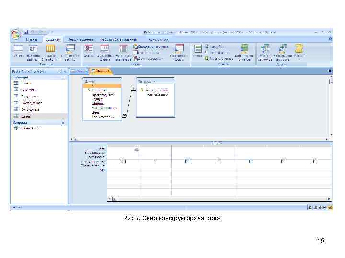Open Конструктор форм from the ribbon
Viewport: 345px width, 258px height.
coord(179,53)
